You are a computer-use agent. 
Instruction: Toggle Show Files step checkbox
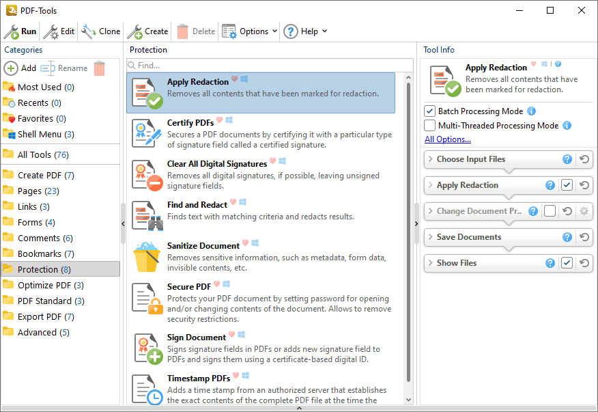pyautogui.click(x=567, y=263)
